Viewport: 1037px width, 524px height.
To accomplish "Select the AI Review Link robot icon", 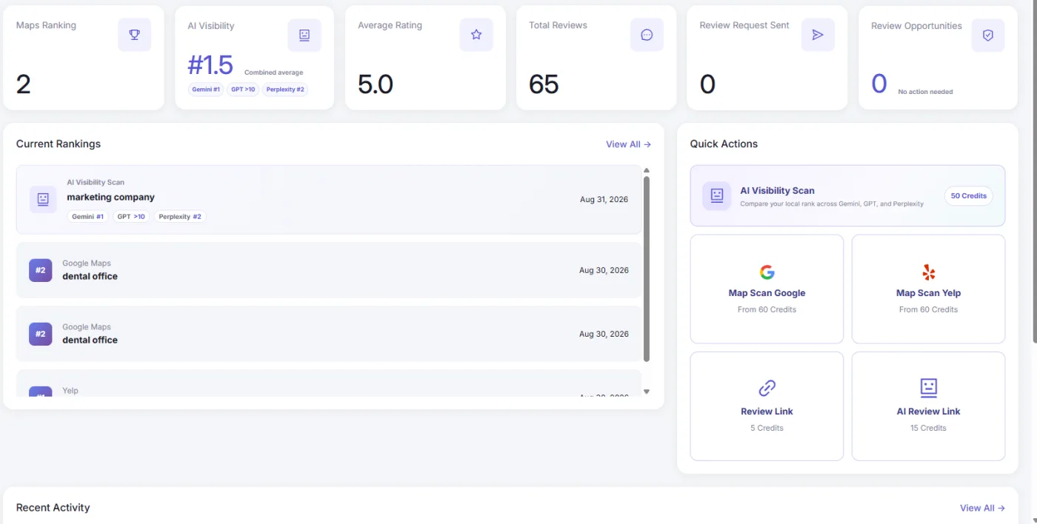I will point(928,387).
